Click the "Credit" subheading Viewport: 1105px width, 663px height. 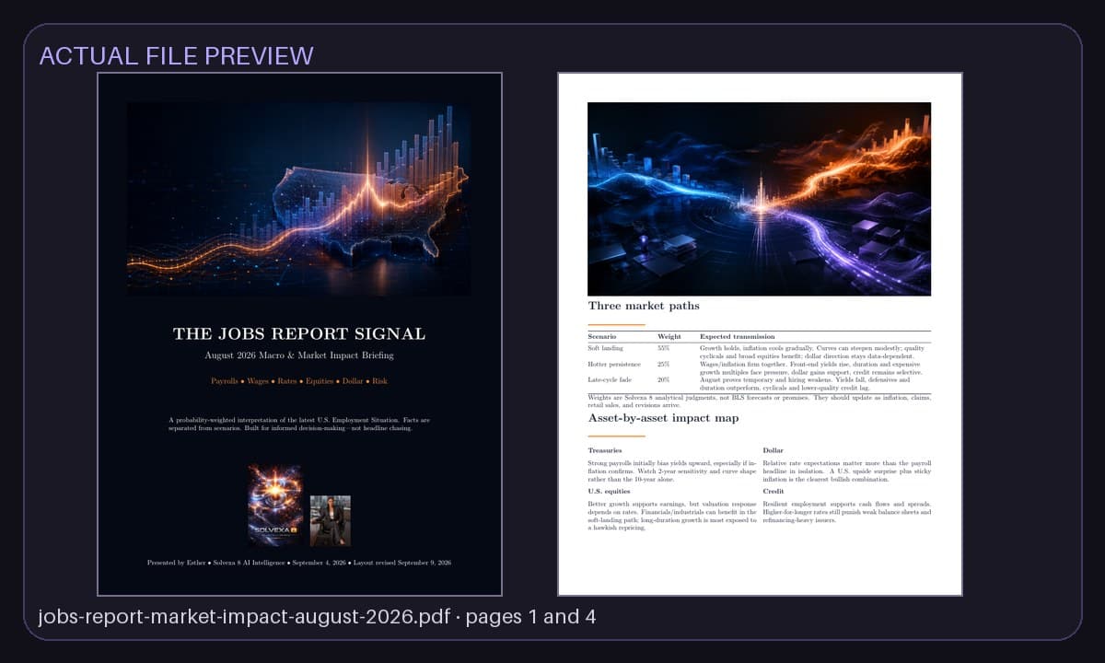click(773, 492)
